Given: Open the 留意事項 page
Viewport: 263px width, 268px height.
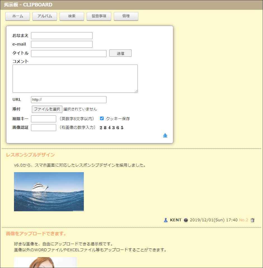Looking at the screenshot, I should coord(99,16).
